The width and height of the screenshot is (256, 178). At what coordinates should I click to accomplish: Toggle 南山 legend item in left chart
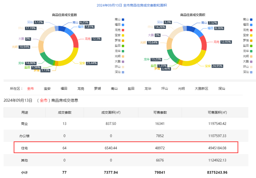click(x=119, y=19)
